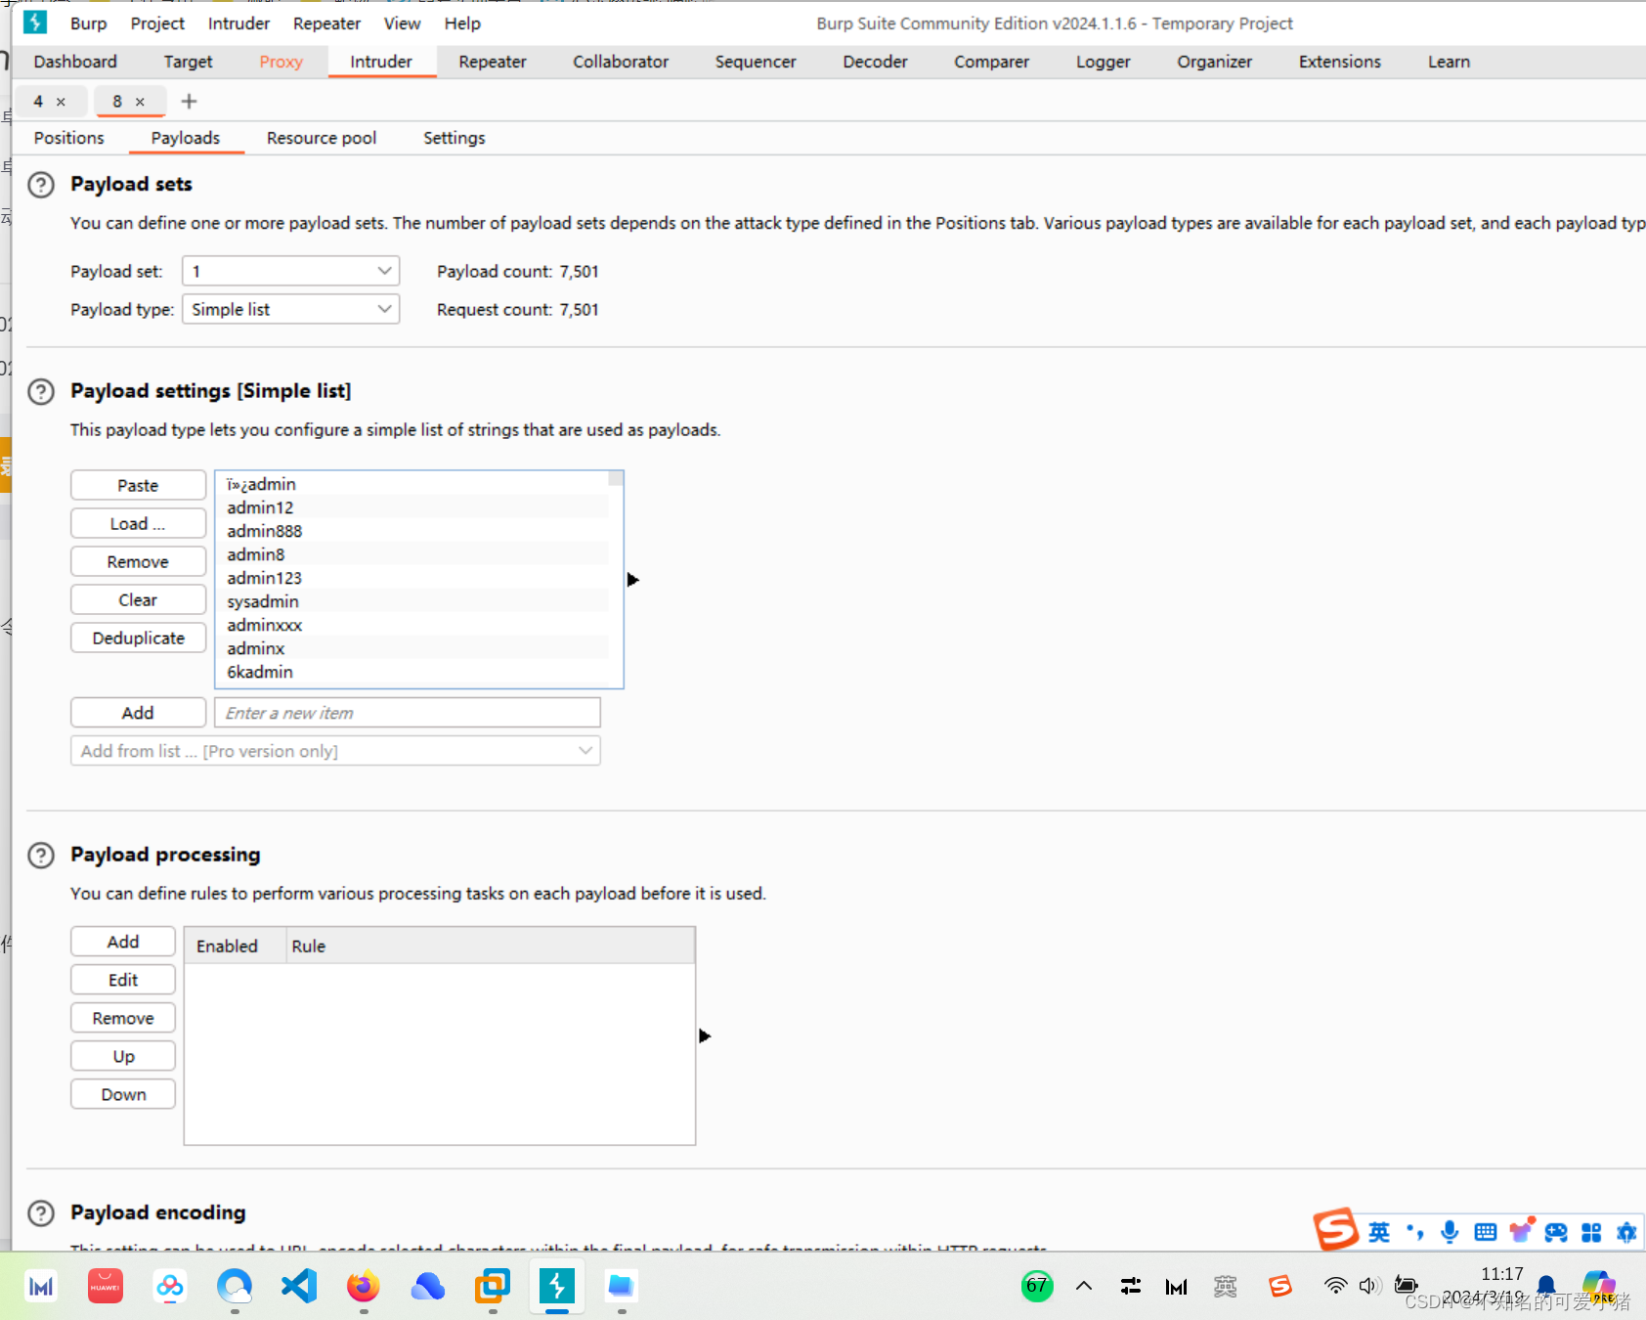The height and width of the screenshot is (1320, 1646).
Task: Open the Intruder menu
Action: tap(238, 23)
